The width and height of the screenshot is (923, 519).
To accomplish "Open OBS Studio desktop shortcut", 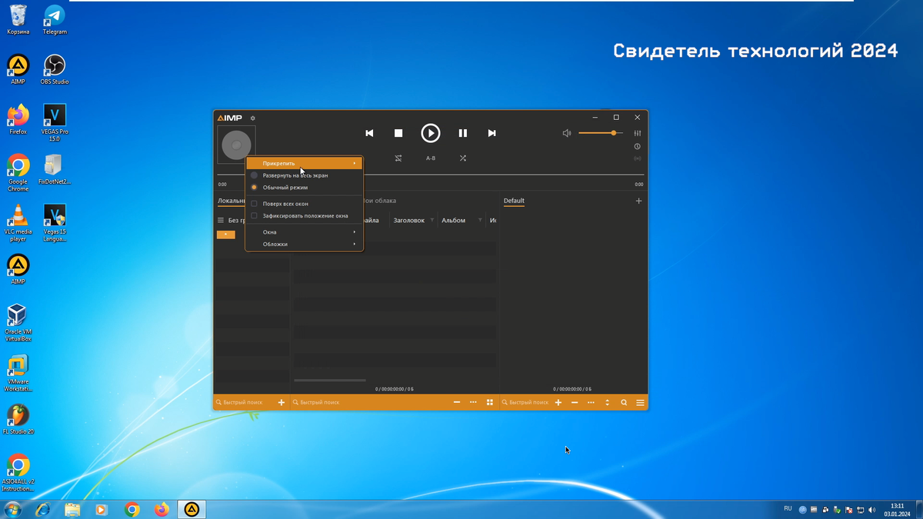I will 55,69.
